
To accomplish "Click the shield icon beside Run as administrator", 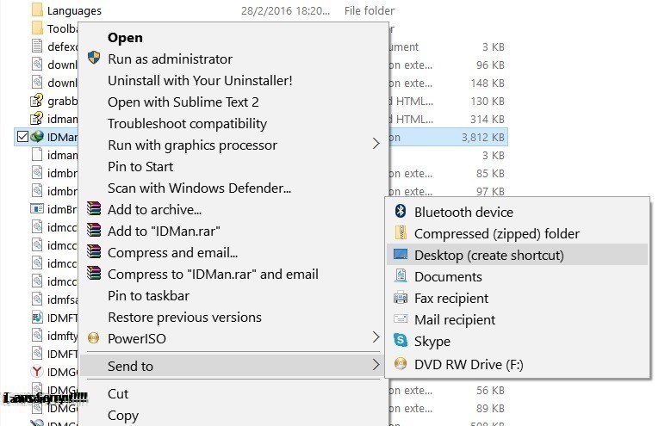I will 94,59.
